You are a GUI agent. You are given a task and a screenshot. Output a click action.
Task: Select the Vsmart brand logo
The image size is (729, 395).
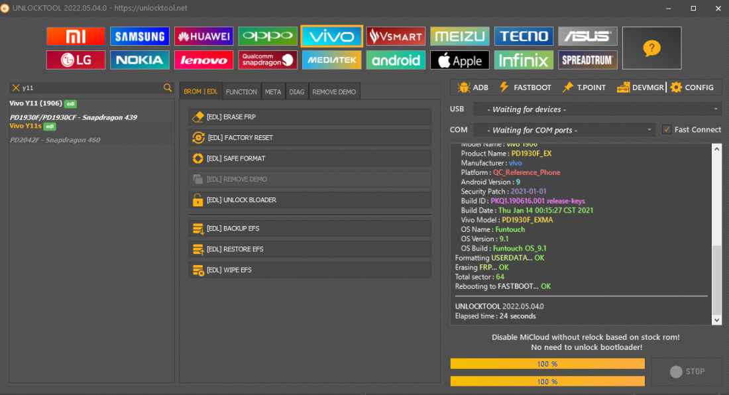click(x=396, y=36)
